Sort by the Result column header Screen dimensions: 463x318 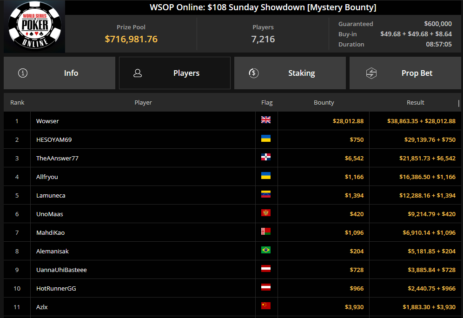pos(416,102)
